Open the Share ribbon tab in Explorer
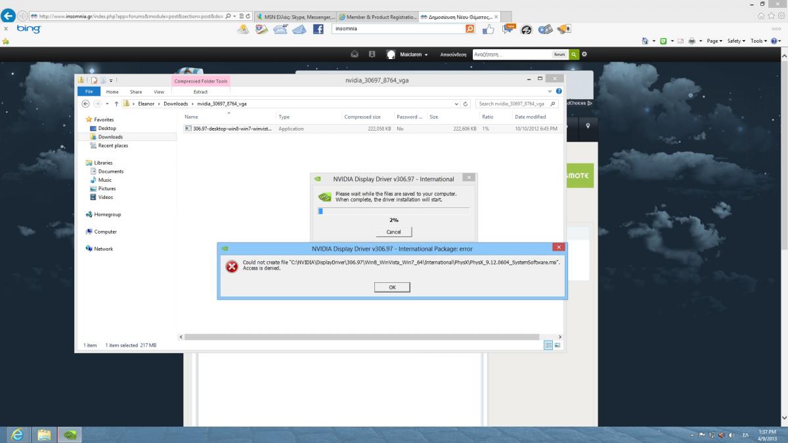 [x=136, y=92]
